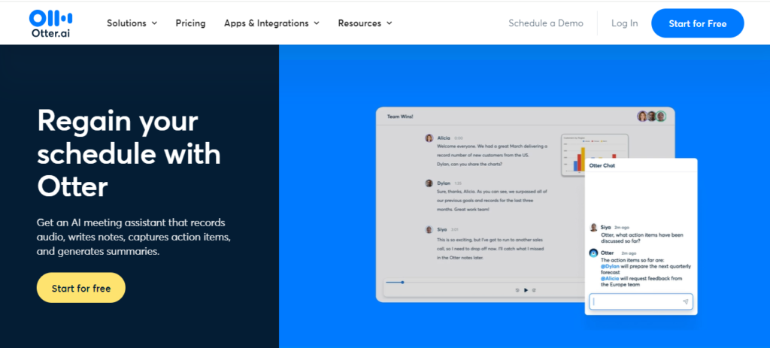Click the name Alicia in the transcript

click(x=444, y=138)
